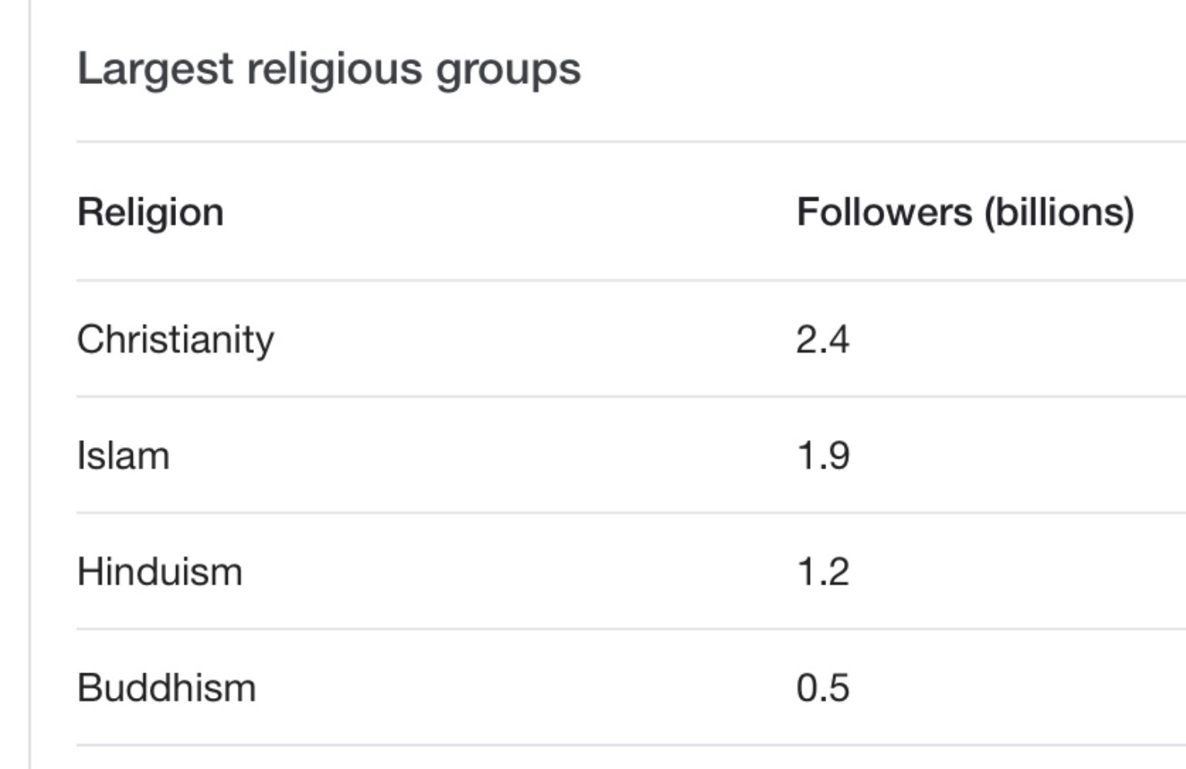Click the divider line below the title
This screenshot has width=1186, height=769.
pyautogui.click(x=631, y=141)
